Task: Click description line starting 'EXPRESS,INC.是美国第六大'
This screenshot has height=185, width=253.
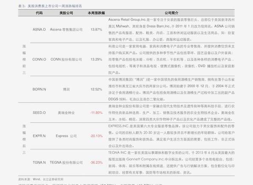Action: click(x=171, y=126)
